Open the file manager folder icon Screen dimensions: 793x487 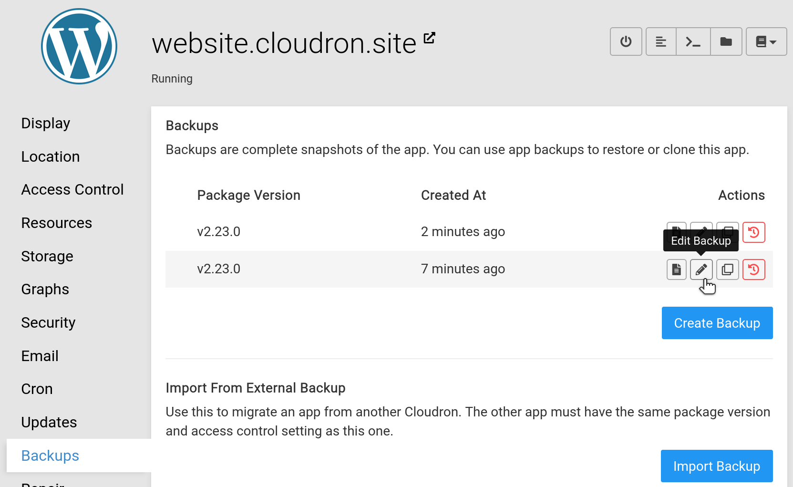[726, 42]
